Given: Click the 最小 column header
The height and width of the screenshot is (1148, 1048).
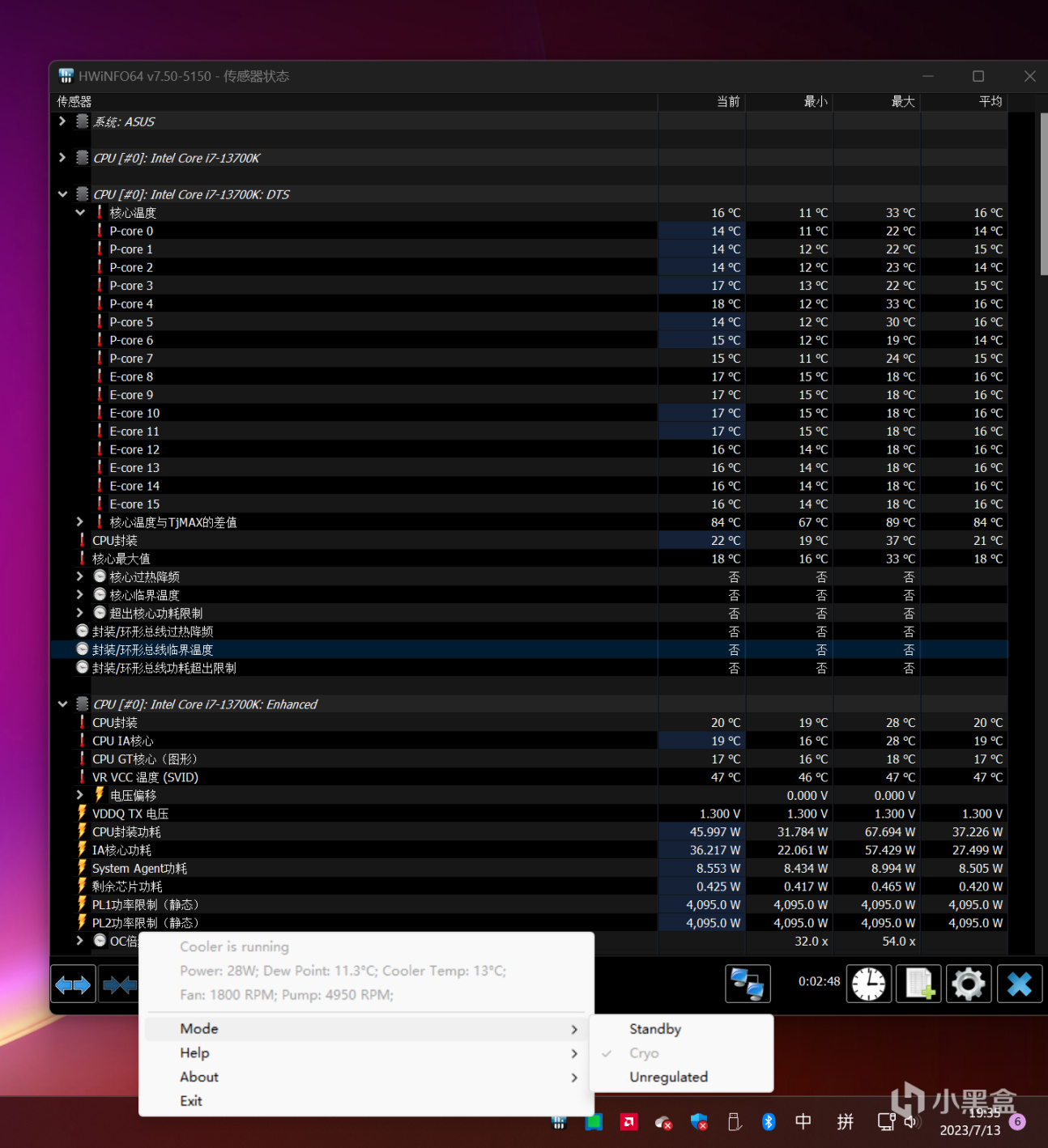Looking at the screenshot, I should coord(790,102).
